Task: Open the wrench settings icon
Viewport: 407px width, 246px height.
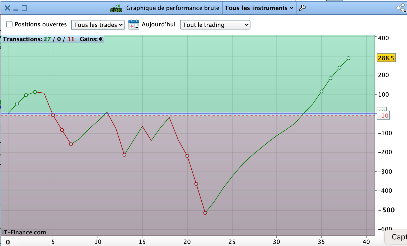Action: (302, 8)
